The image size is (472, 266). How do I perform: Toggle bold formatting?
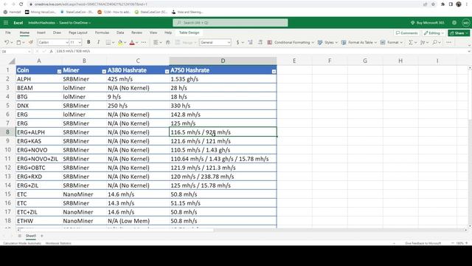tap(88, 43)
